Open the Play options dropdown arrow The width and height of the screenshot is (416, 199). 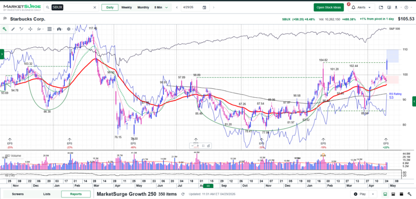pos(373,194)
